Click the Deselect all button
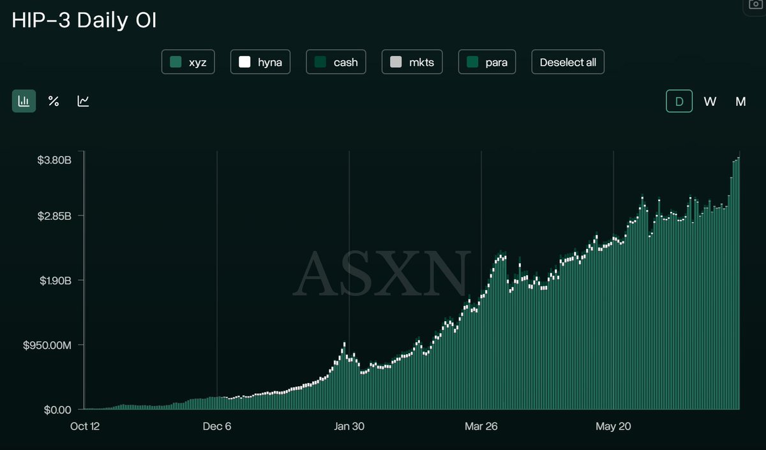Image resolution: width=766 pixels, height=450 pixels. point(568,63)
